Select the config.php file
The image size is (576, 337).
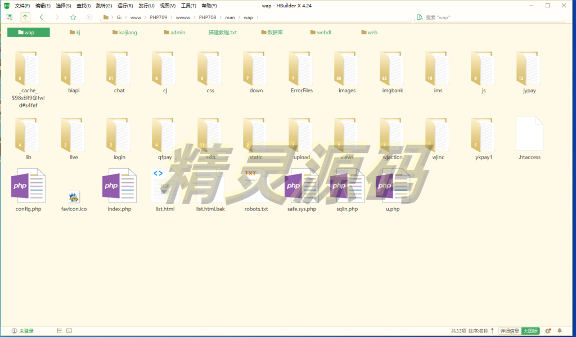point(28,190)
